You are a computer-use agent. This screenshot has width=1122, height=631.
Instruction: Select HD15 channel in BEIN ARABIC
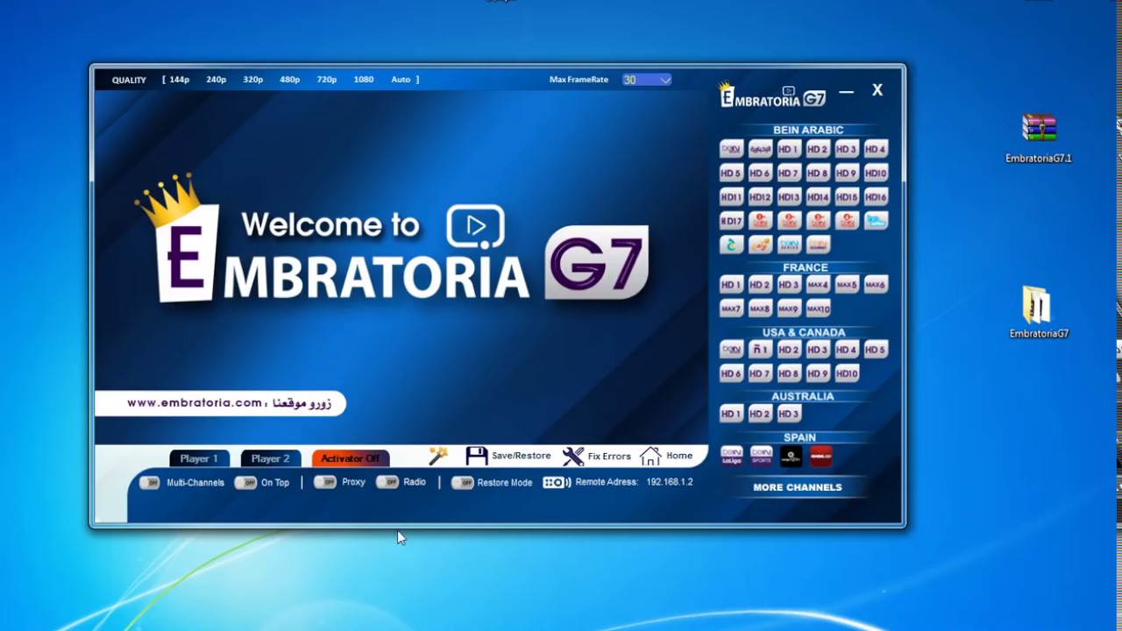(x=847, y=197)
